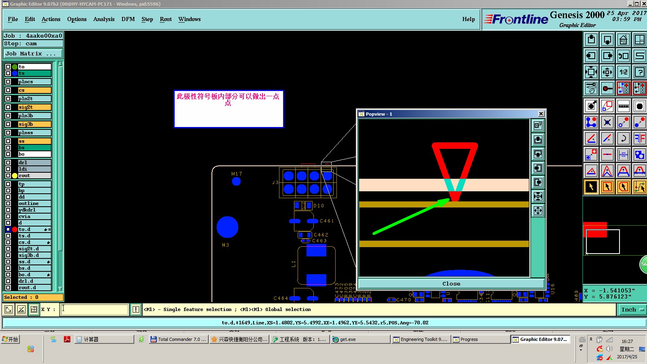Click the question mark help icon
Image resolution: width=647 pixels, height=364 pixels.
[x=639, y=72]
